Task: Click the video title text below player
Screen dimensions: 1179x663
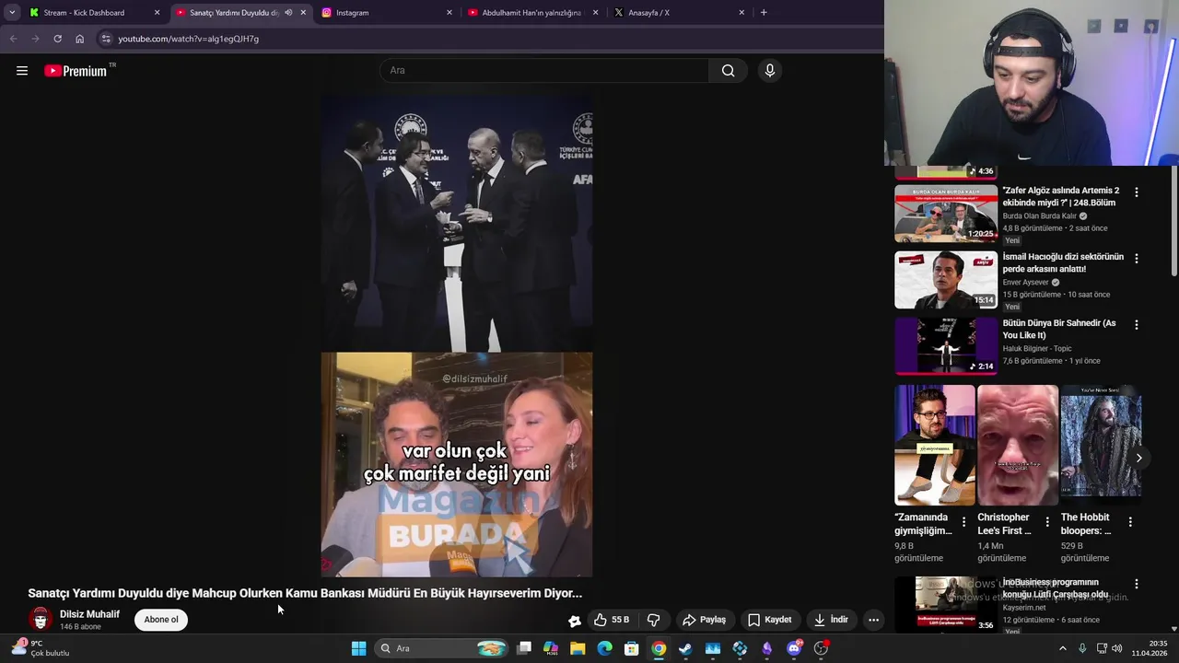Action: click(x=305, y=593)
